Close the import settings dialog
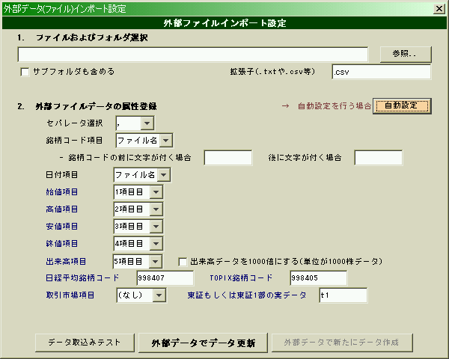 (439, 9)
